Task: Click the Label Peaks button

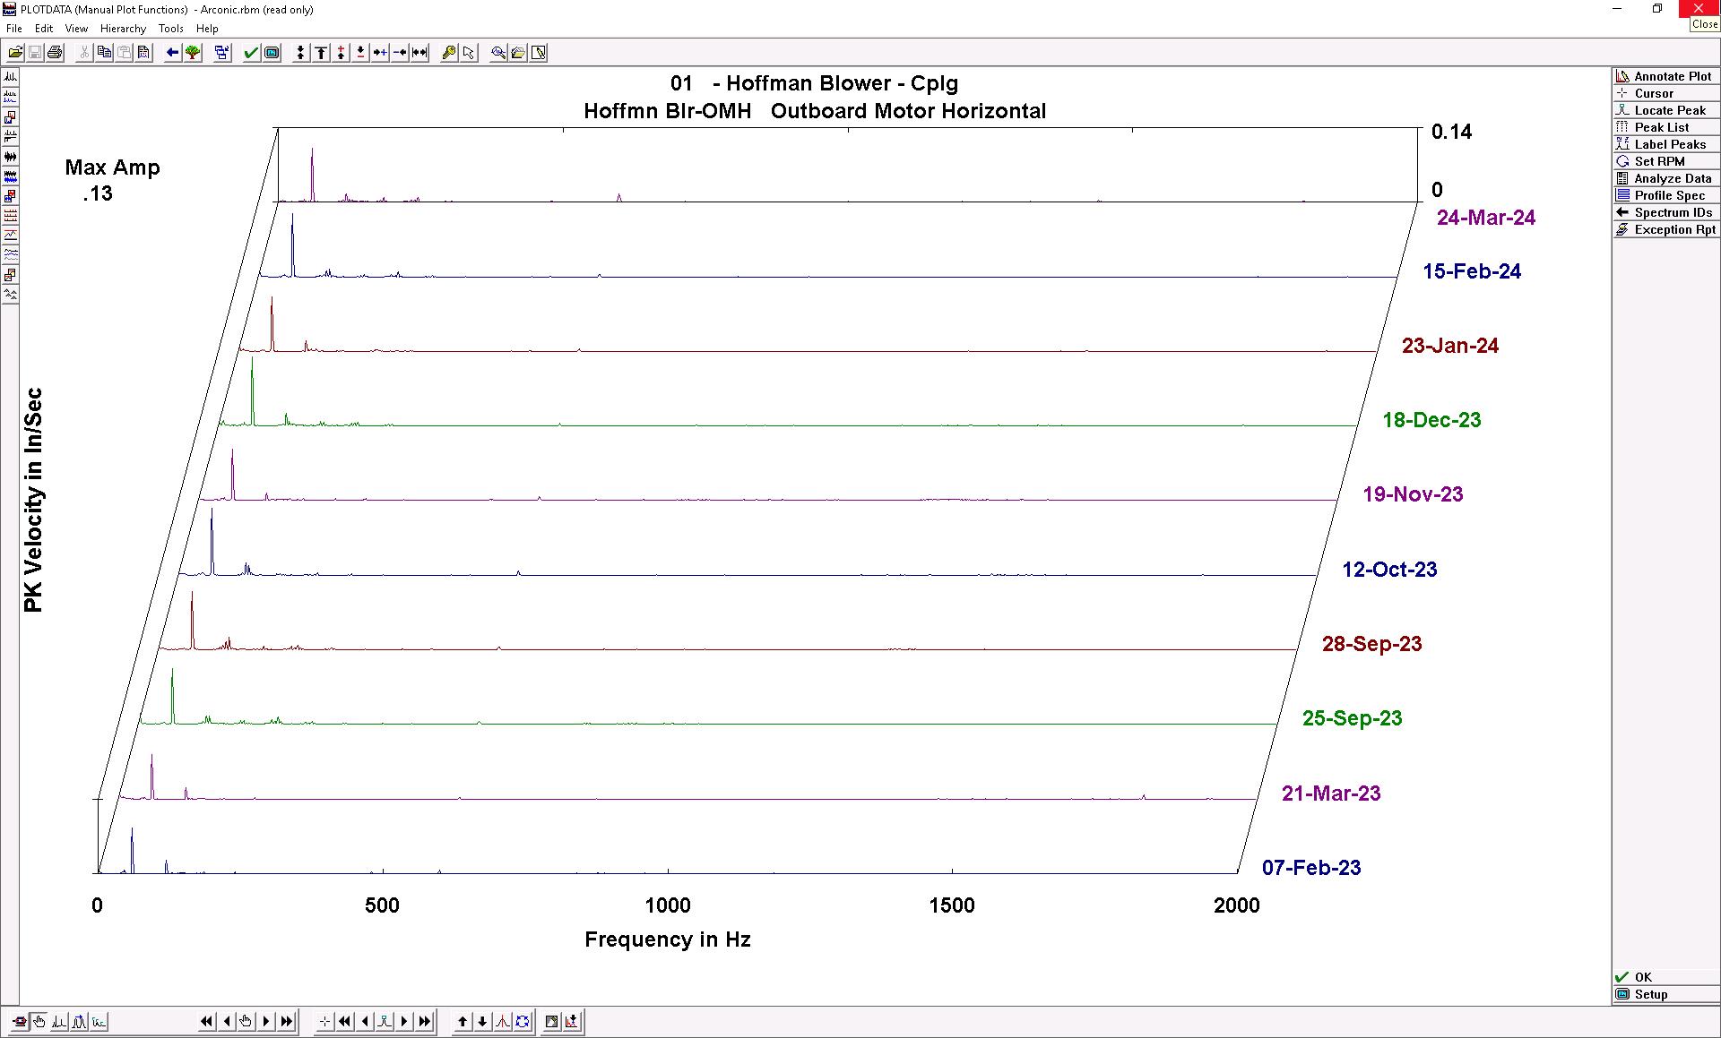Action: [x=1669, y=144]
